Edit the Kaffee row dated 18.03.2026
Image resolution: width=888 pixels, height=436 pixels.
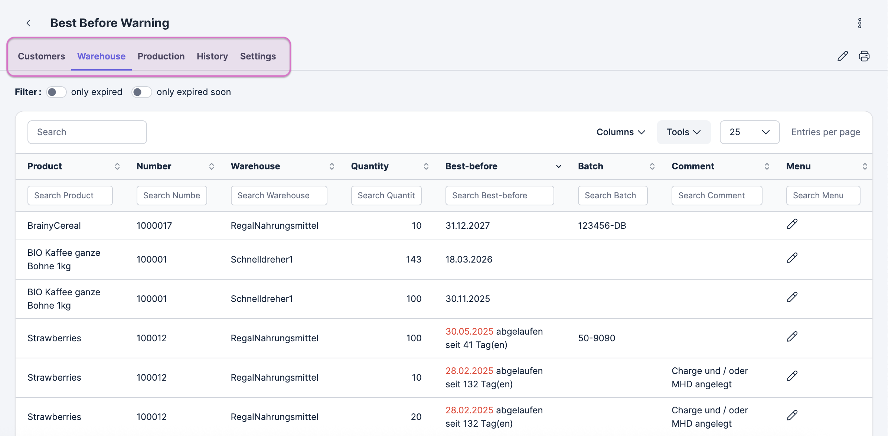792,258
